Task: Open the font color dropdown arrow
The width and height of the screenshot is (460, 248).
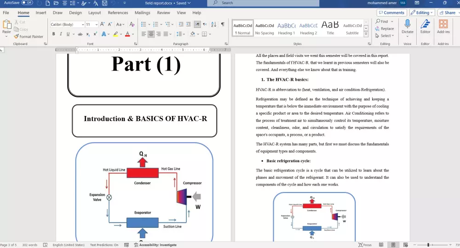Action: pyautogui.click(x=133, y=34)
